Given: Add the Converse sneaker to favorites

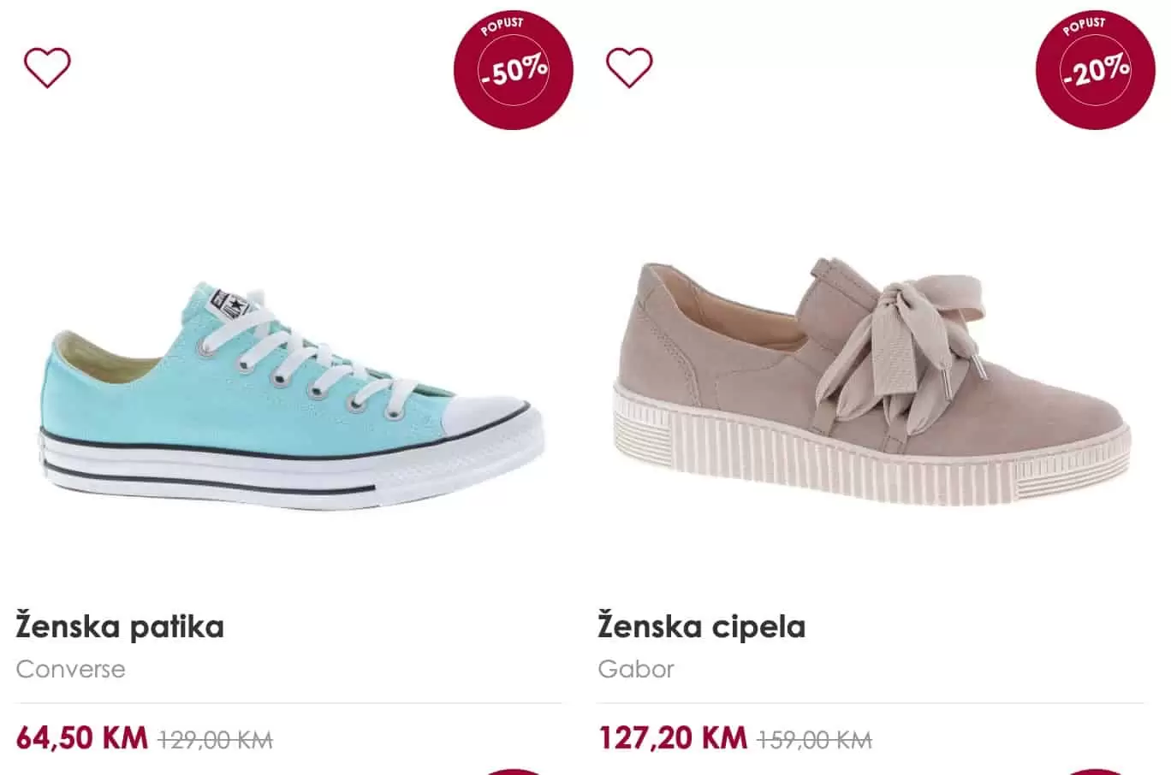Looking at the screenshot, I should [x=47, y=68].
